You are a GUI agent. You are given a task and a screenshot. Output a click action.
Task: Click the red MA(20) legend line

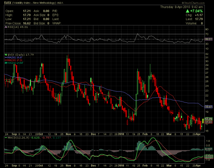click(6, 60)
